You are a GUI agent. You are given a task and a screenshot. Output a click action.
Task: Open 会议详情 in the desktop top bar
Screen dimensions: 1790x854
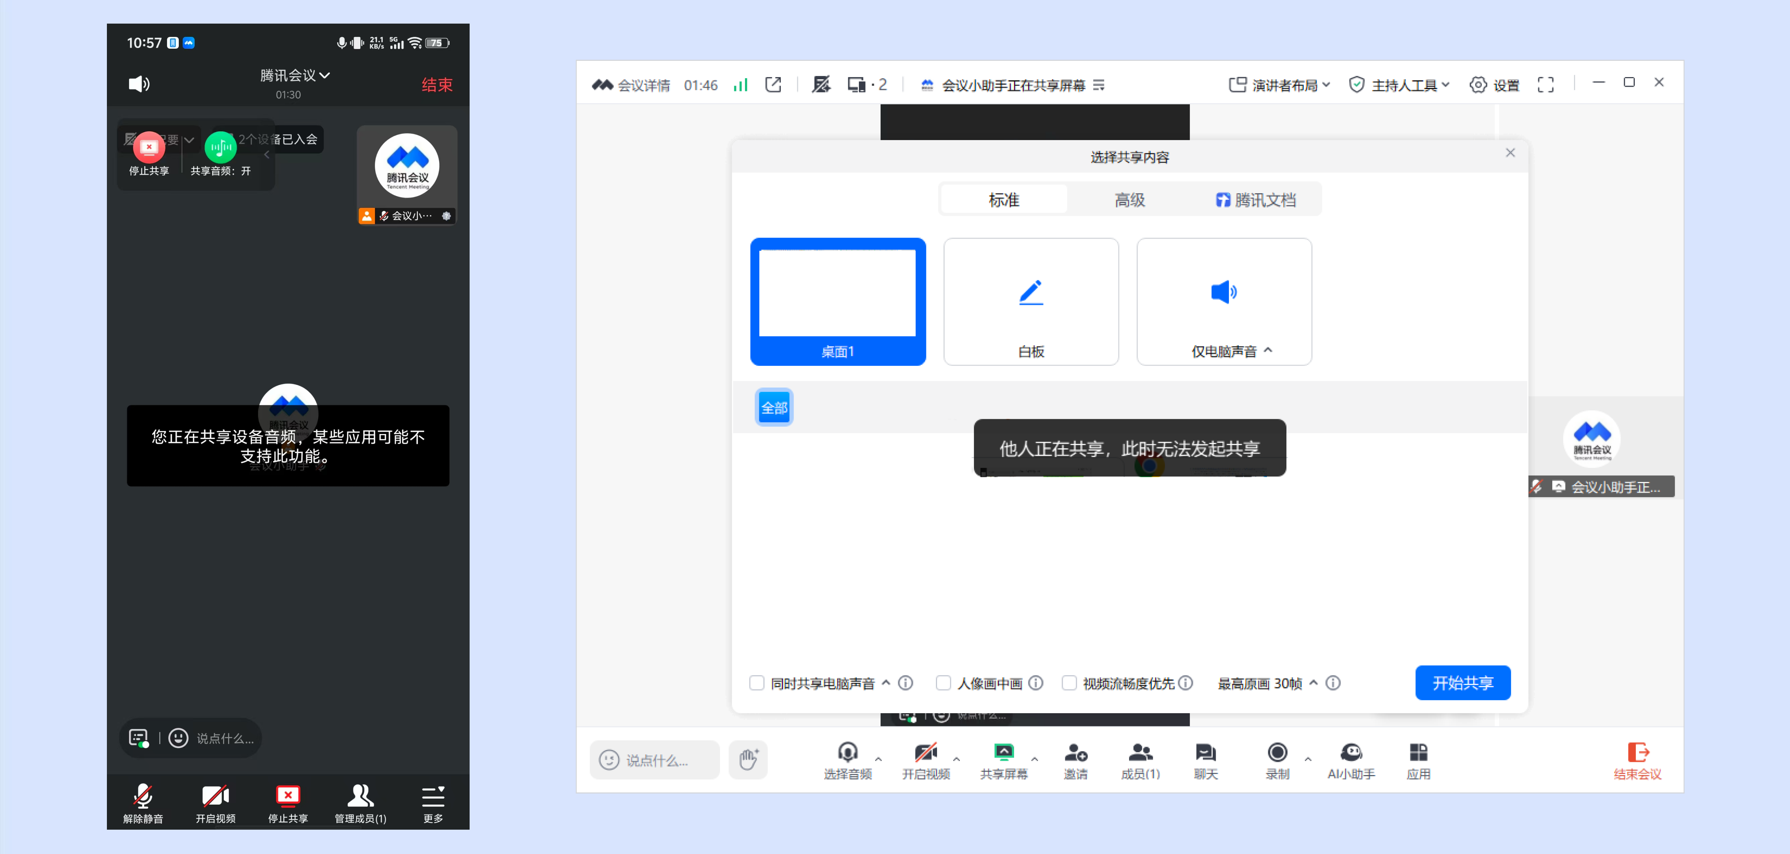pyautogui.click(x=631, y=85)
